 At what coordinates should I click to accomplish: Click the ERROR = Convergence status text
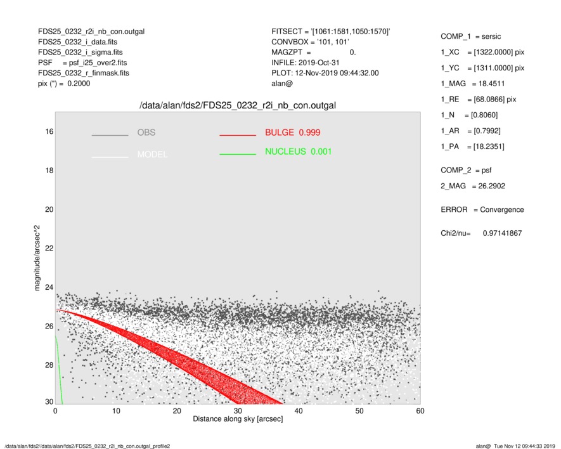pyautogui.click(x=482, y=209)
